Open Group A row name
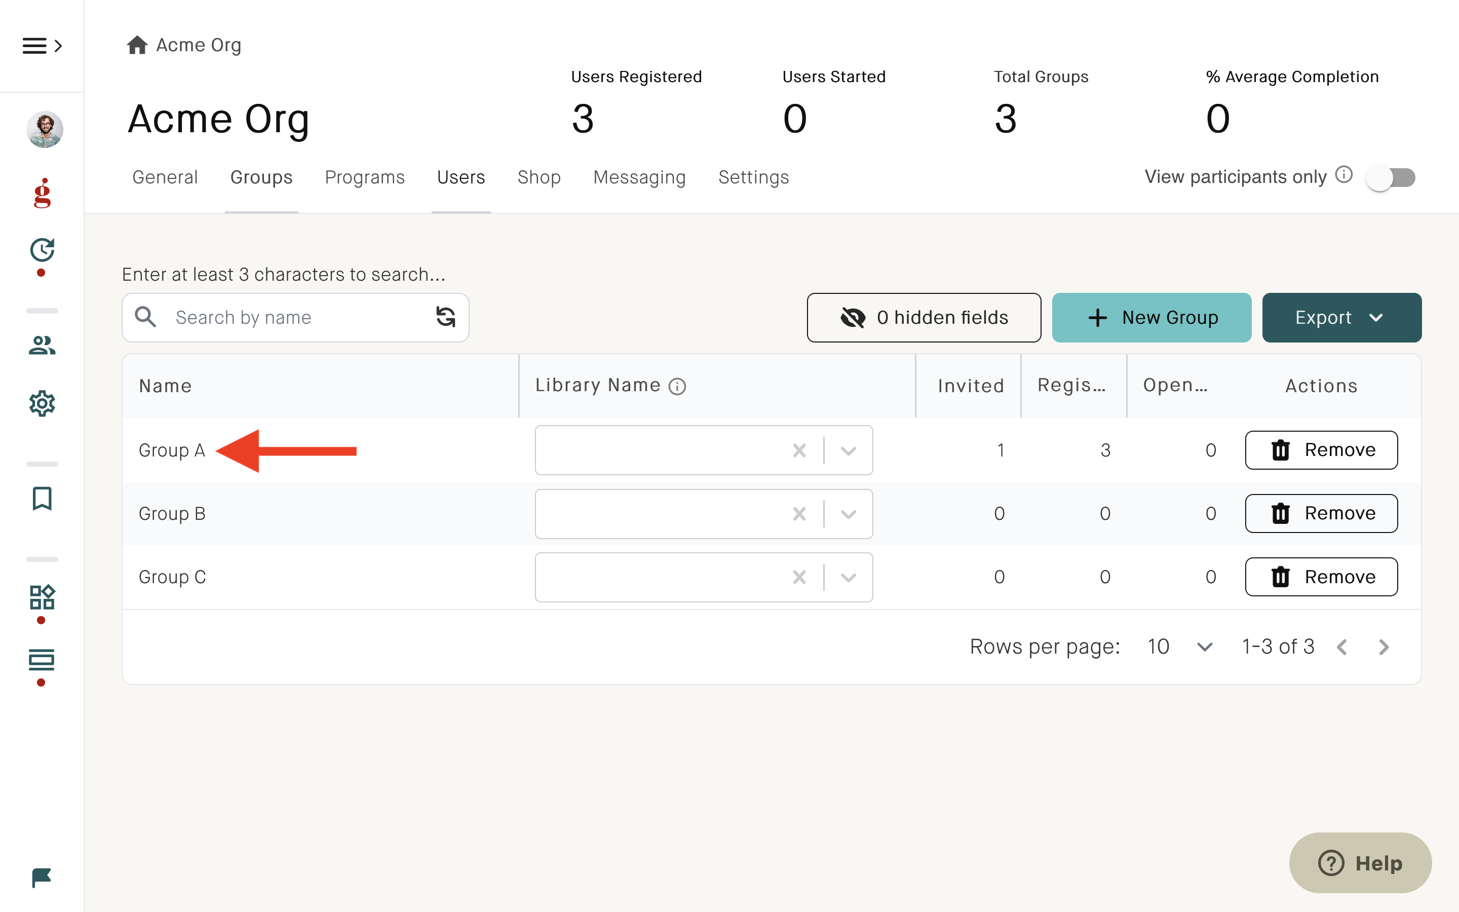The image size is (1459, 912). pyautogui.click(x=172, y=450)
